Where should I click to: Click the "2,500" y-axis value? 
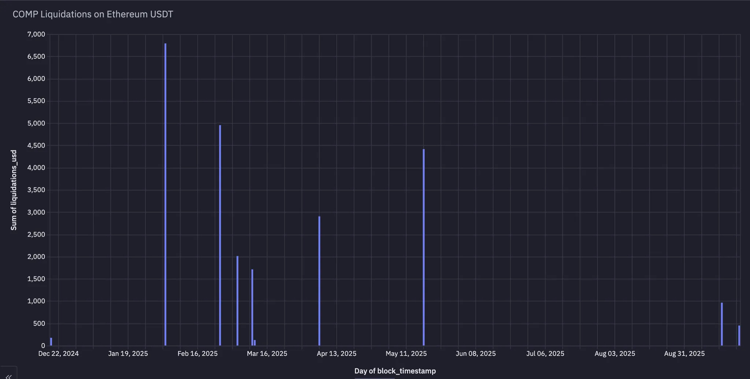pos(36,234)
